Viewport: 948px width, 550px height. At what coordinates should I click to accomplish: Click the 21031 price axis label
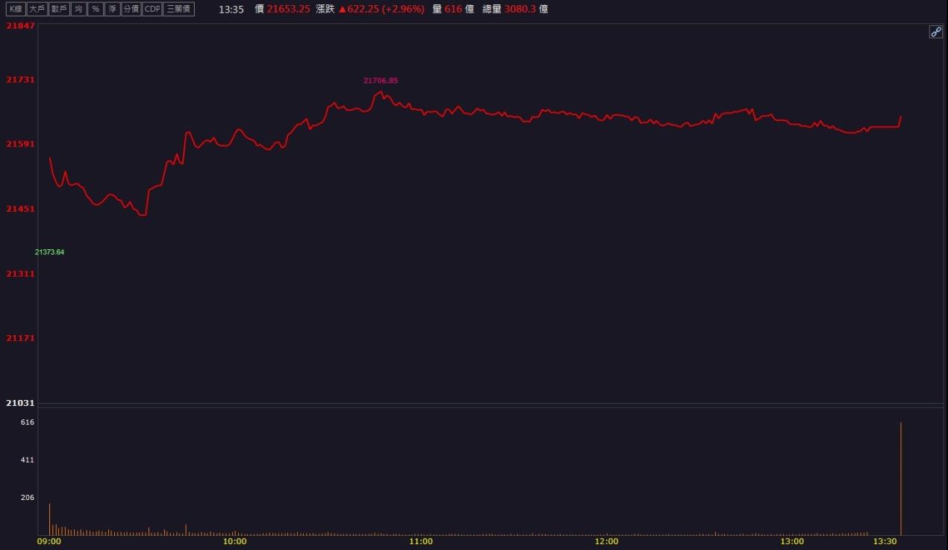tap(20, 403)
